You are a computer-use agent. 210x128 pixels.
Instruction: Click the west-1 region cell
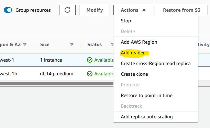pos(7,60)
